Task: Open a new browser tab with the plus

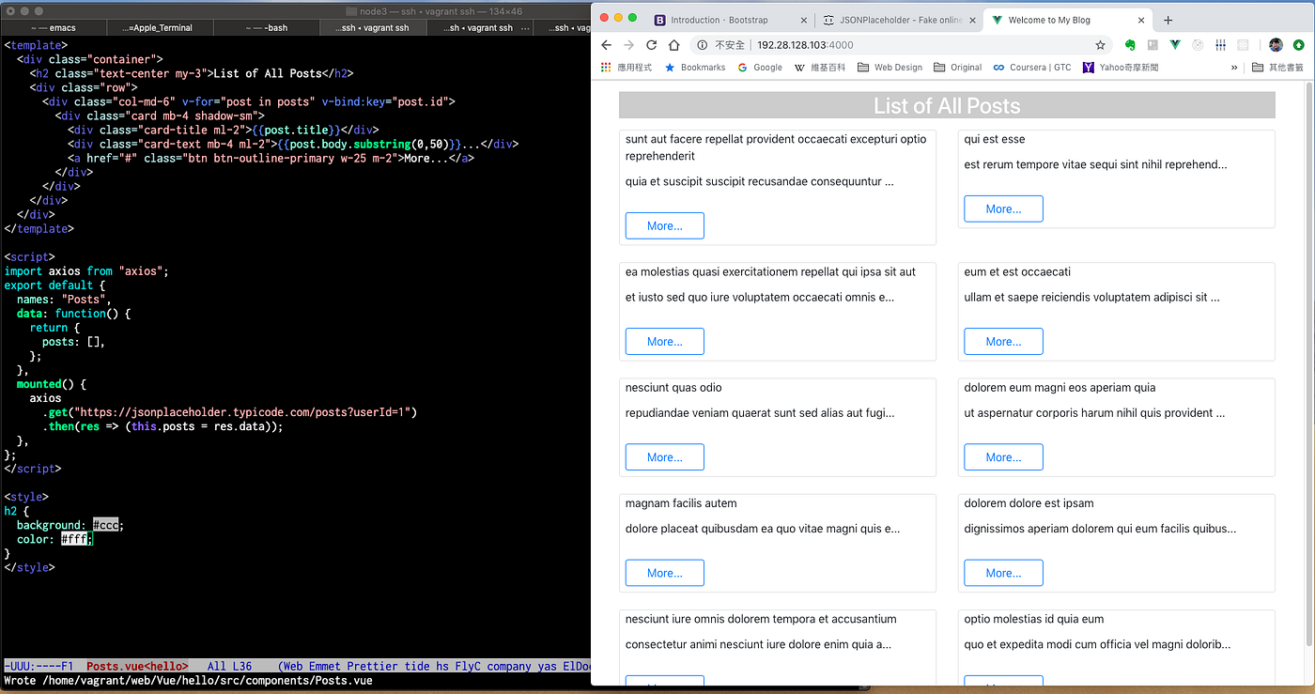Action: 1168,19
